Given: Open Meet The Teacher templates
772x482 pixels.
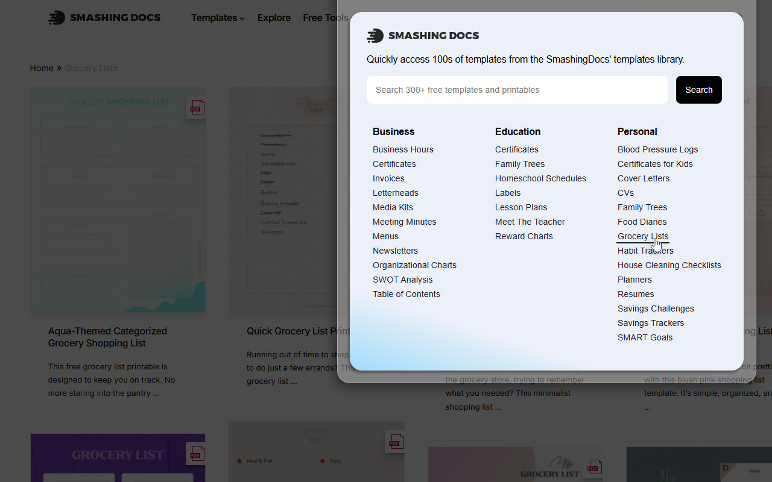Looking at the screenshot, I should [530, 222].
